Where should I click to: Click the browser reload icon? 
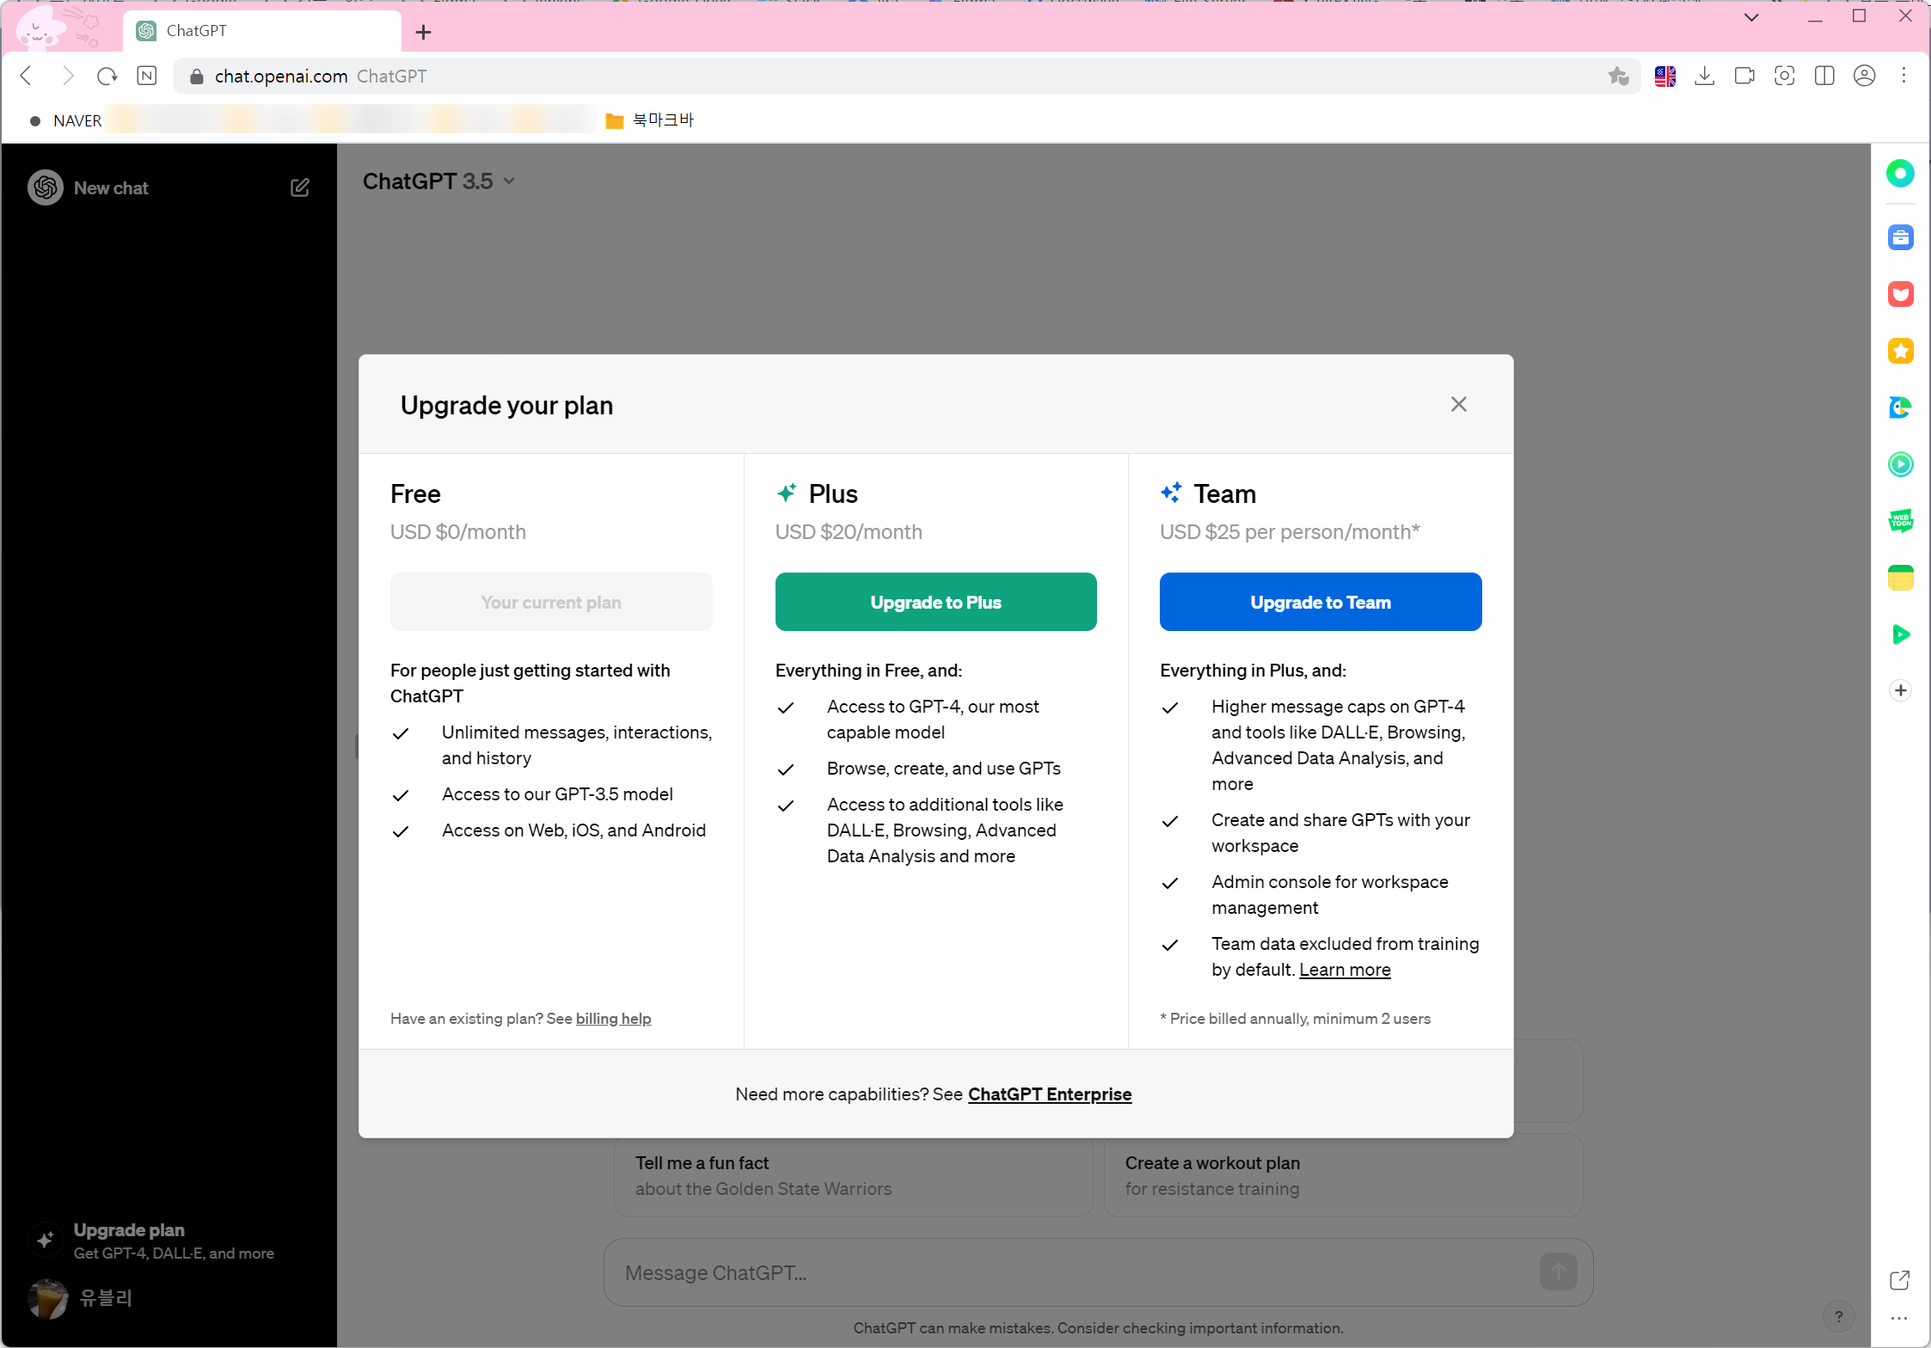[107, 77]
